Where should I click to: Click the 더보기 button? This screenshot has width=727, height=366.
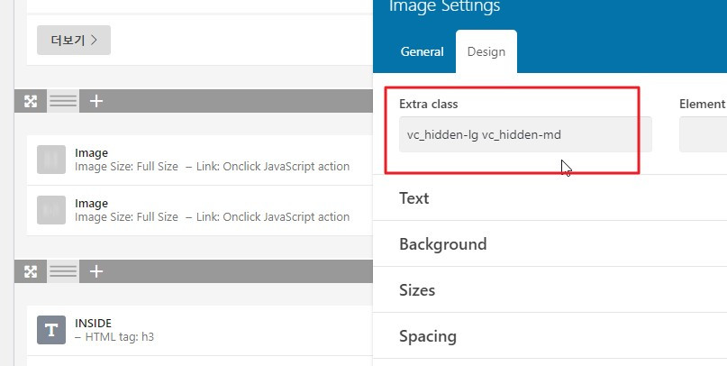[74, 40]
